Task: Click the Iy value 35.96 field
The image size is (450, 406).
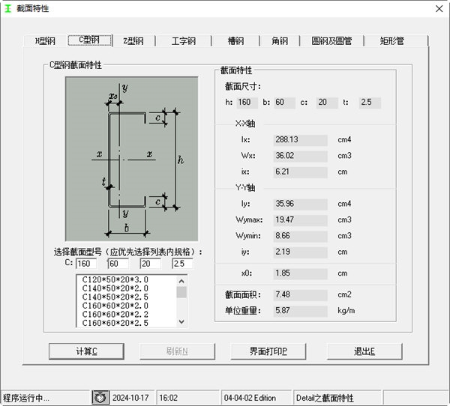Action: point(300,204)
